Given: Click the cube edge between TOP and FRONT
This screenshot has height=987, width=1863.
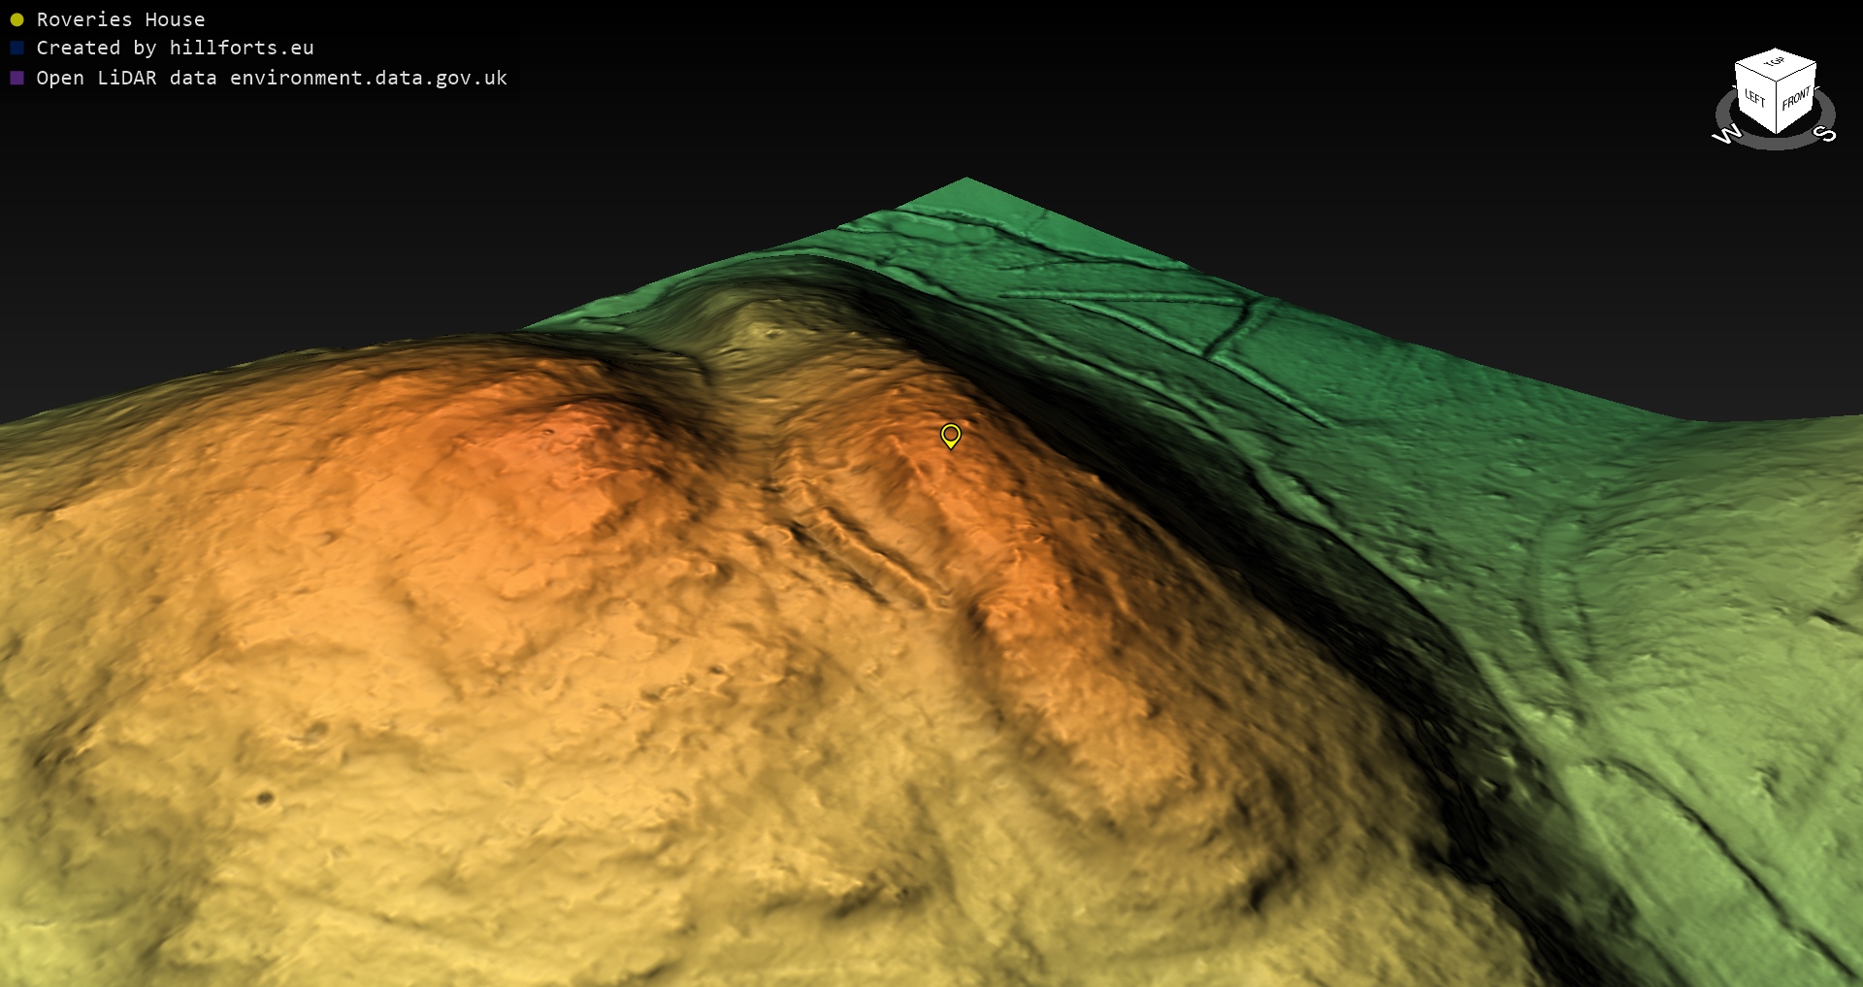Looking at the screenshot, I should 1797,71.
